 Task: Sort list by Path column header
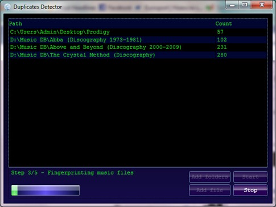(15, 24)
